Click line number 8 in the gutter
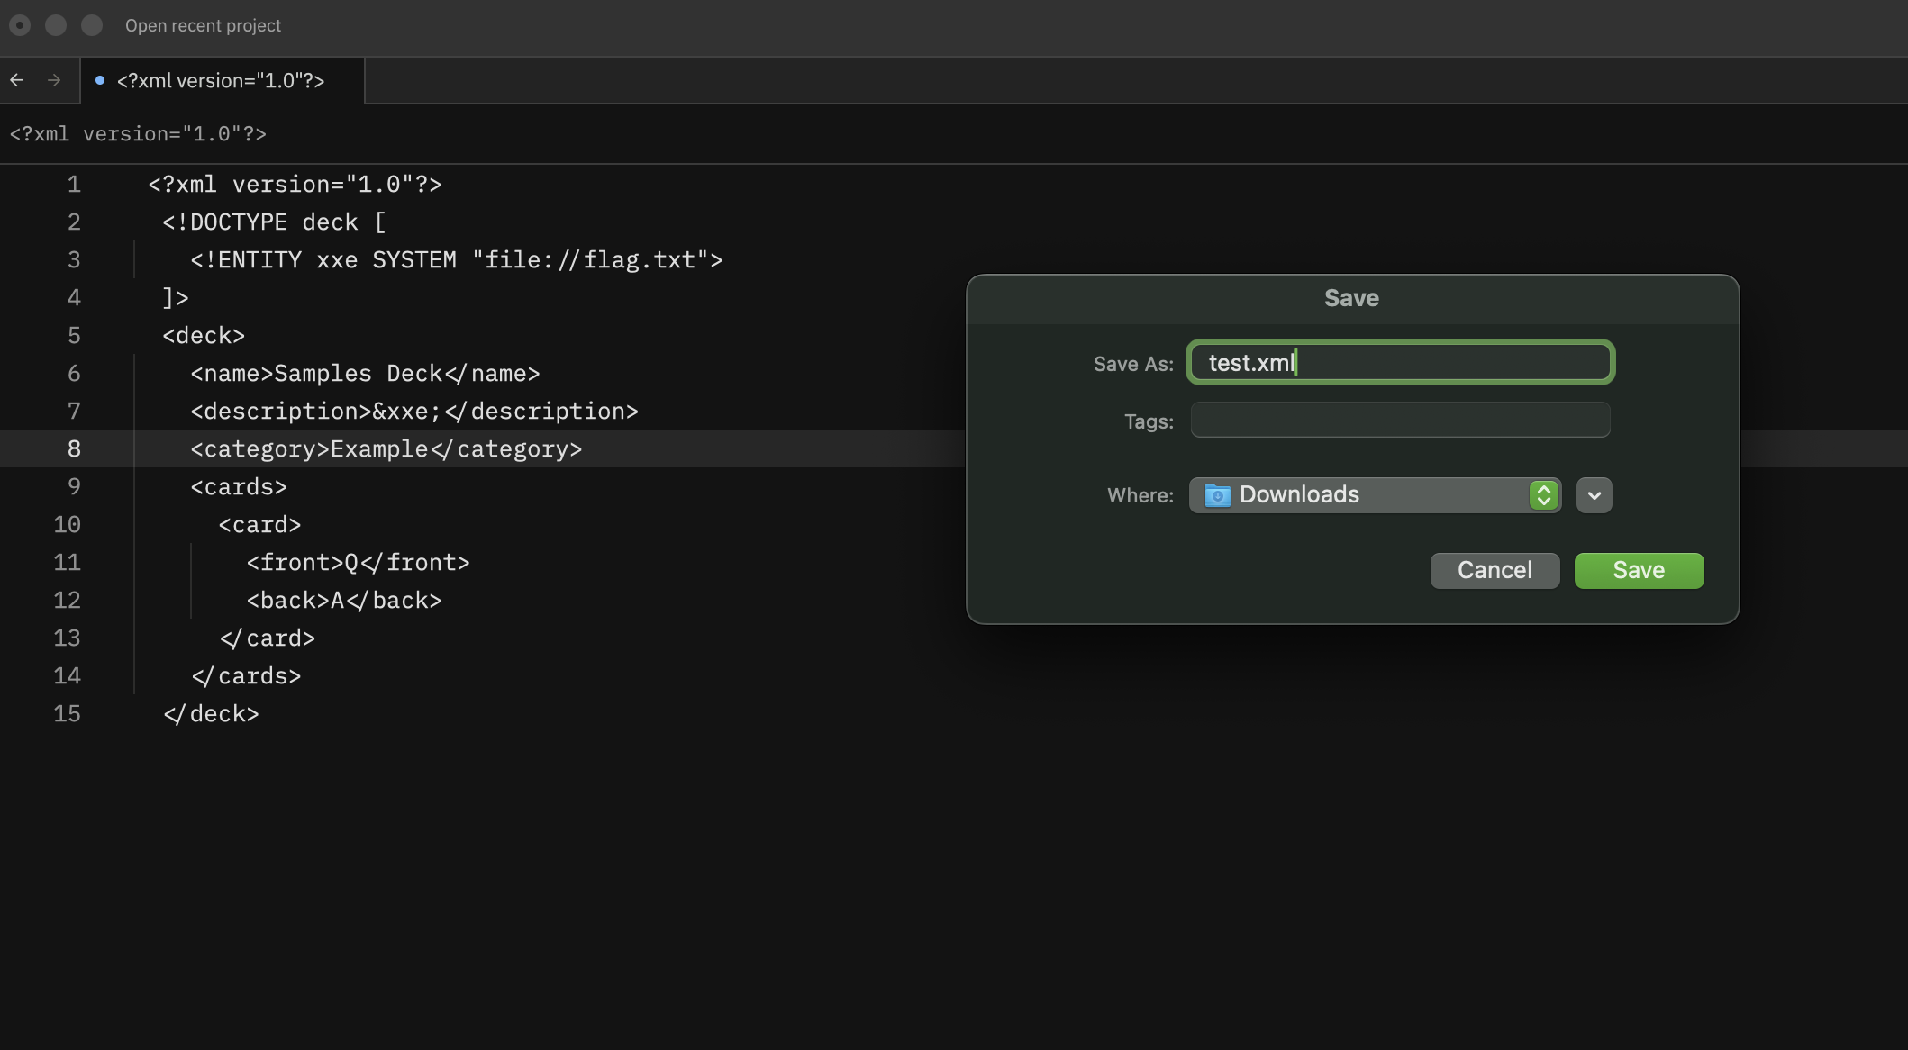 click(x=74, y=448)
